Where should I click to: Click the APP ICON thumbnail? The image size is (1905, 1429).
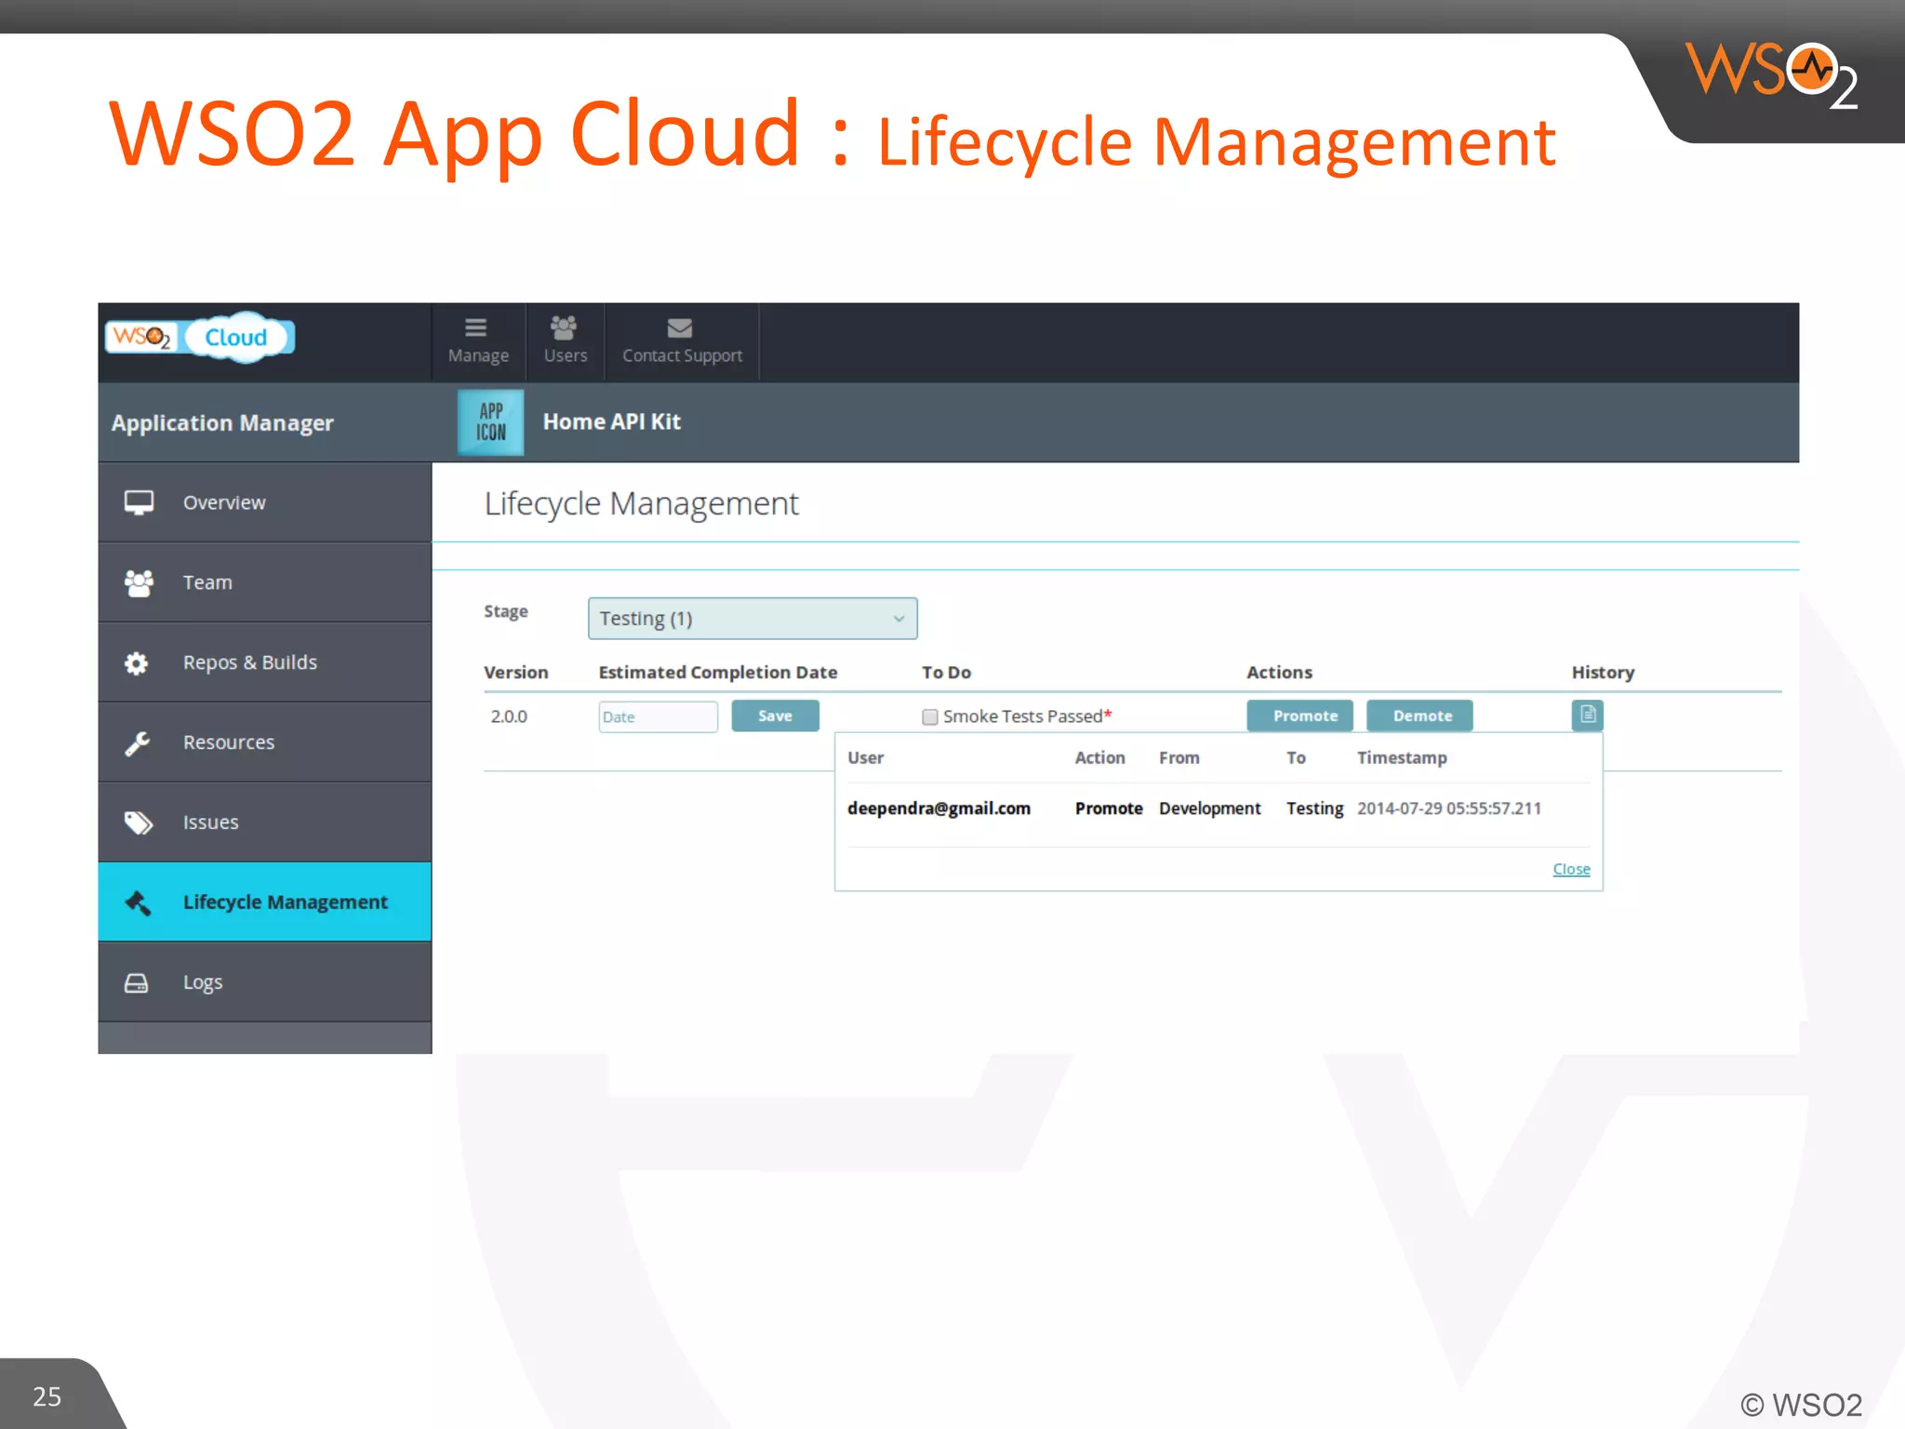[x=491, y=422]
